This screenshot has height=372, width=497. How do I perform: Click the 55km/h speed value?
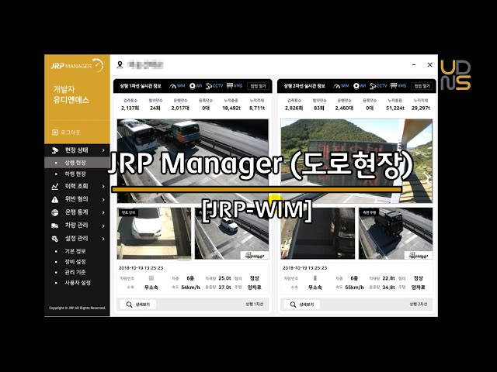355,288
